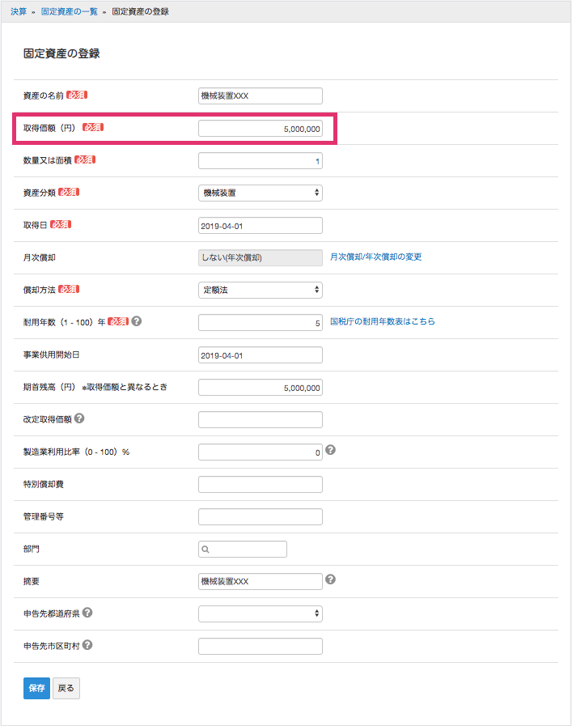Focus the 資産の名前 text field

click(x=260, y=96)
